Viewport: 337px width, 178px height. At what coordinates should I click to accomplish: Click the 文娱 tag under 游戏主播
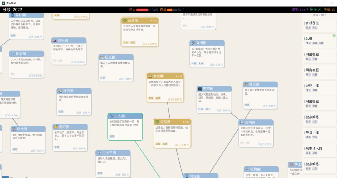(308, 90)
